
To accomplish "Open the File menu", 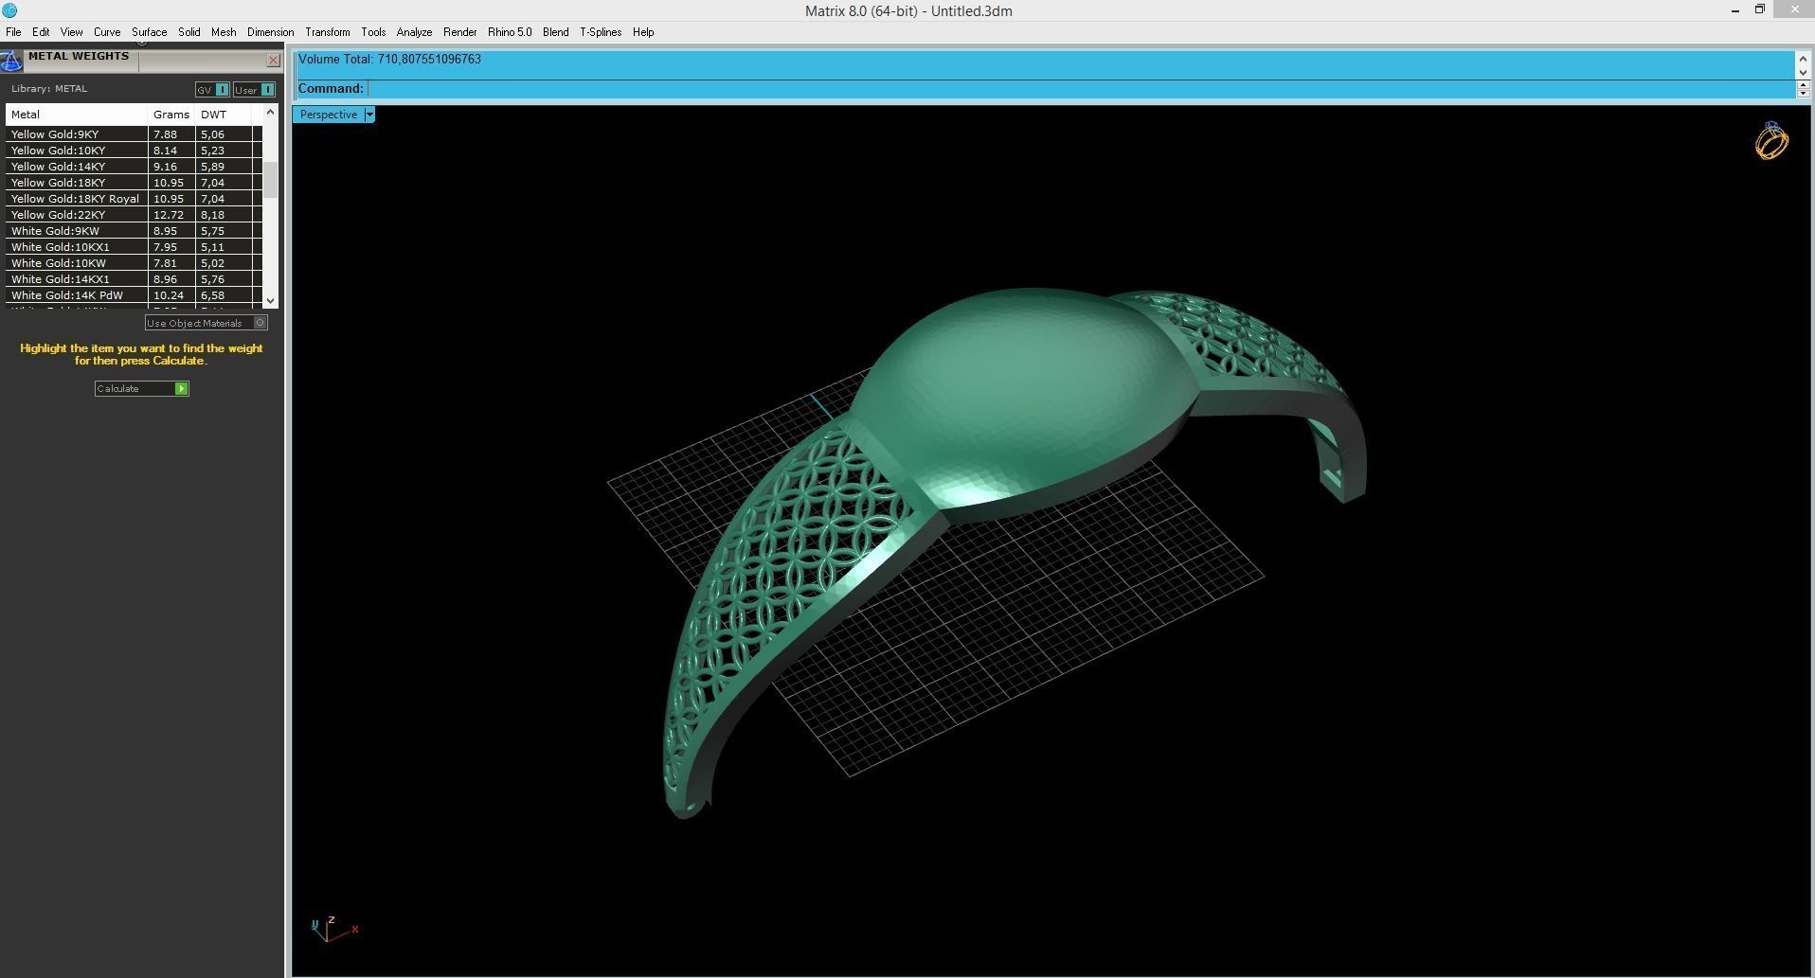I will [13, 32].
